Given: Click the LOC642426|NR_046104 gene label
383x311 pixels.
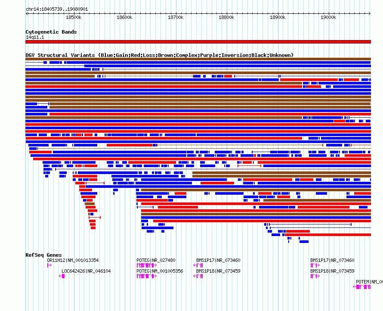Looking at the screenshot, I should pyautogui.click(x=86, y=271).
